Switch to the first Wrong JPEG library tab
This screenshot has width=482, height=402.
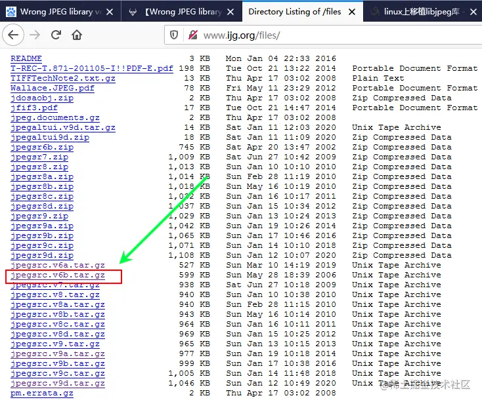pos(60,11)
